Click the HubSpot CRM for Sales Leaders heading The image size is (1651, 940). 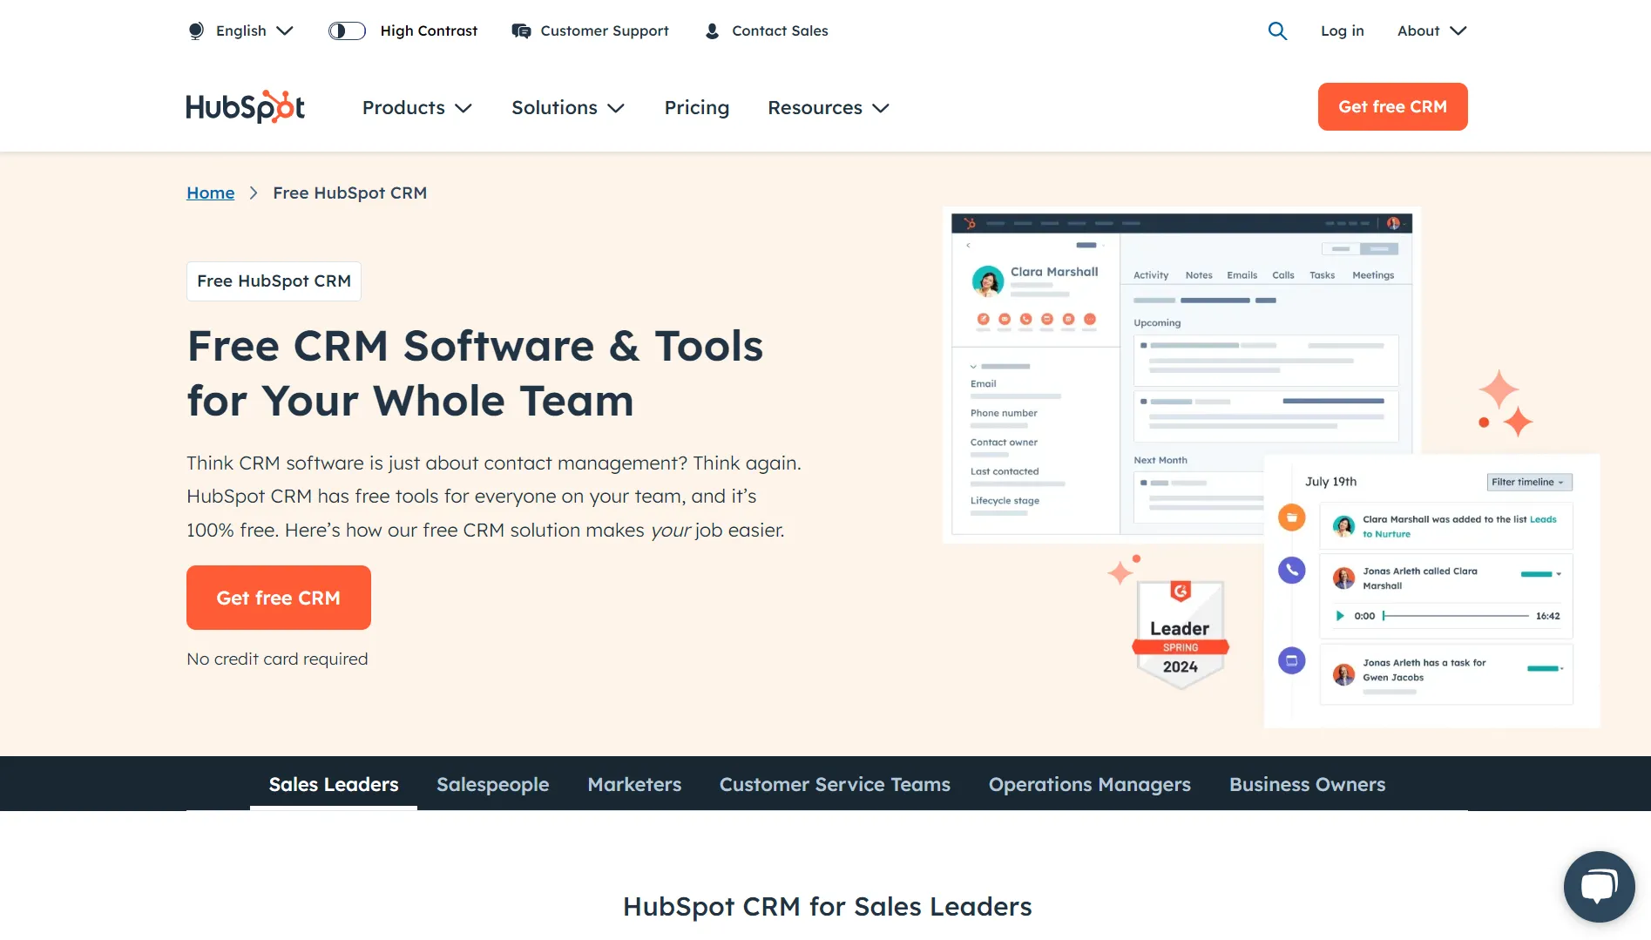pos(827,906)
